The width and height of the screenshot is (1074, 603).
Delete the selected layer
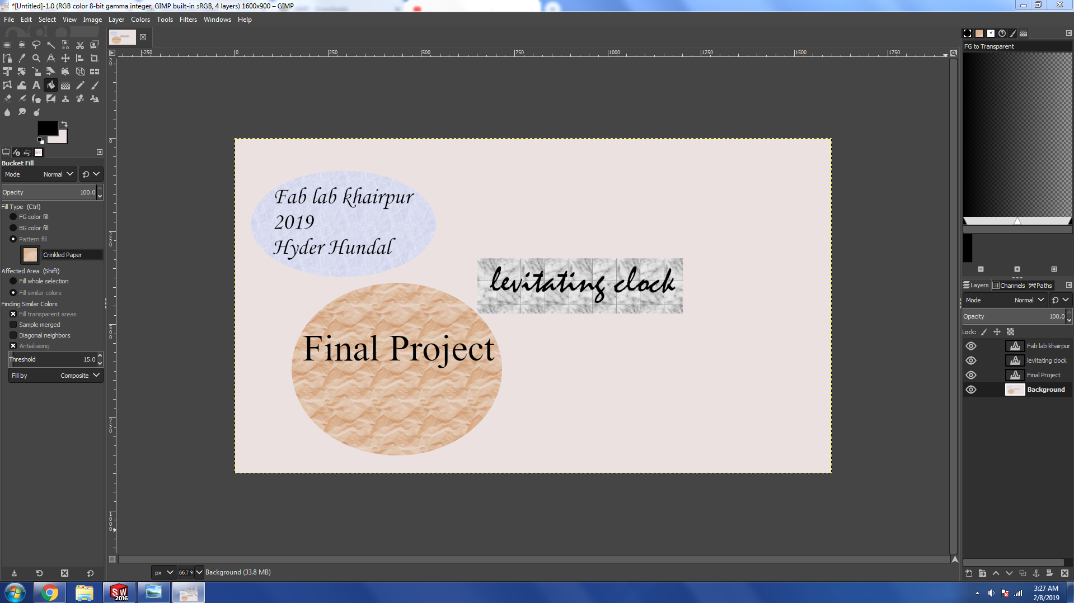click(1064, 573)
